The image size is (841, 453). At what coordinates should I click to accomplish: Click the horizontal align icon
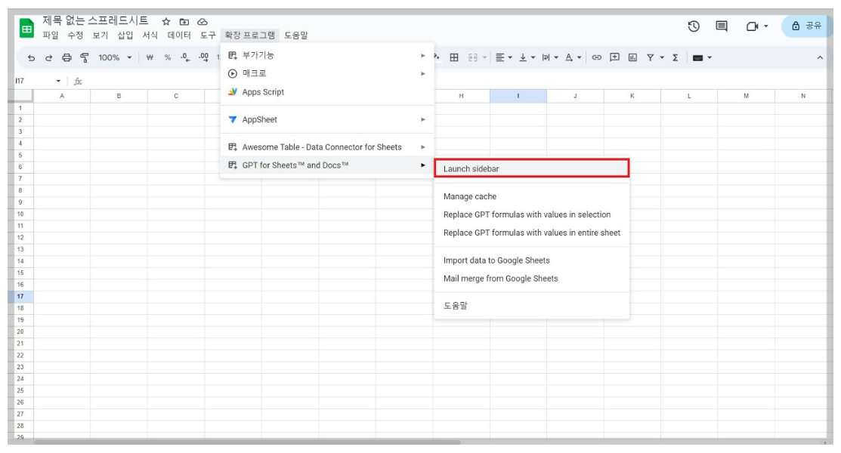point(500,57)
